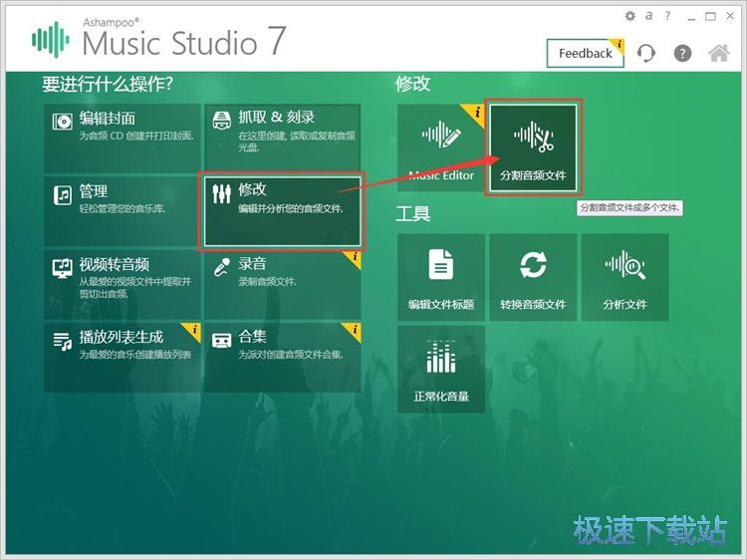Click the info badge on 播放列表生成 tile
Image resolution: width=747 pixels, height=560 pixels.
[193, 330]
